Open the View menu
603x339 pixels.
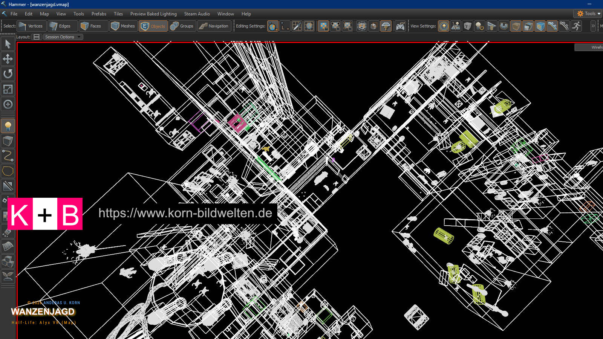[x=61, y=14]
